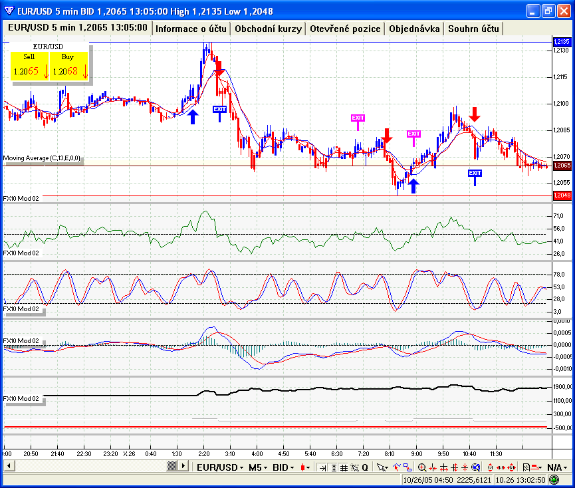Select the EUR/USD 5 min chart tab
575x488 pixels.
tap(77, 27)
